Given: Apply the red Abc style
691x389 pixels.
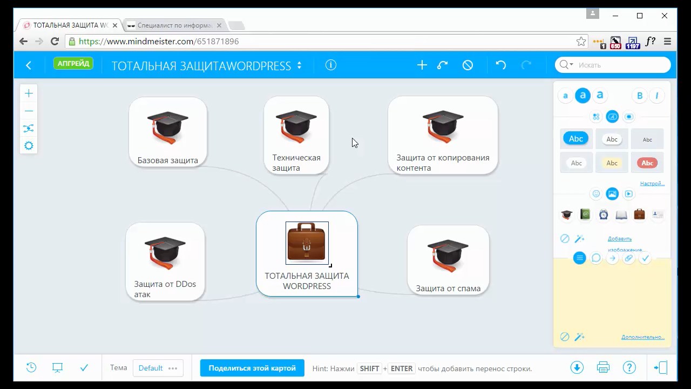Looking at the screenshot, I should point(647,163).
